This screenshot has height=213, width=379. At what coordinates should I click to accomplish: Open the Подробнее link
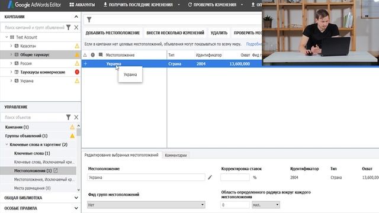click(254, 44)
